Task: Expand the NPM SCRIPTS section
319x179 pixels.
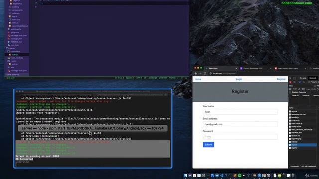Action: (x=13, y=75)
